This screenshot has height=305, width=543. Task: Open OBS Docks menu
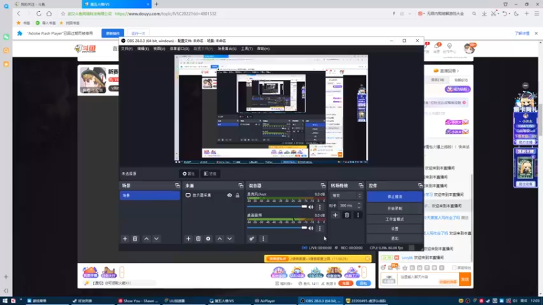pos(179,49)
